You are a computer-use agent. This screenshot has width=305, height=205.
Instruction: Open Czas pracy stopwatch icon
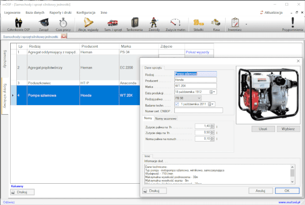pyautogui.click(x=63, y=24)
